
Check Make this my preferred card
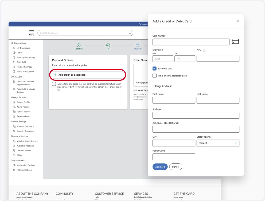[x=154, y=76]
